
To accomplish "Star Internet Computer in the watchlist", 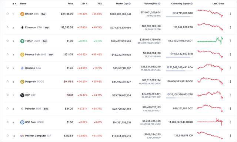I will click(x=7, y=135).
